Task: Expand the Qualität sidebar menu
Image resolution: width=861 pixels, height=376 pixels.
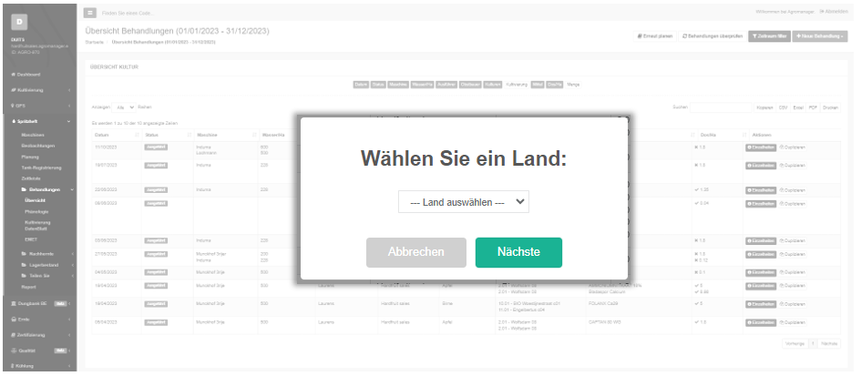Action: point(38,351)
